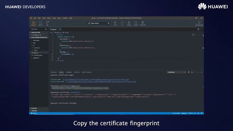Click the plus icon in explorer header
The height and width of the screenshot is (131, 233).
click(x=46, y=29)
